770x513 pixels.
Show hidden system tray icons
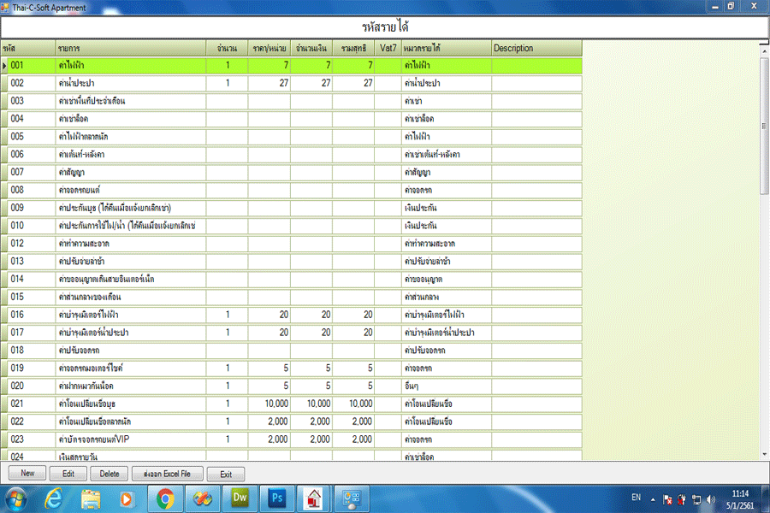pyautogui.click(x=654, y=499)
